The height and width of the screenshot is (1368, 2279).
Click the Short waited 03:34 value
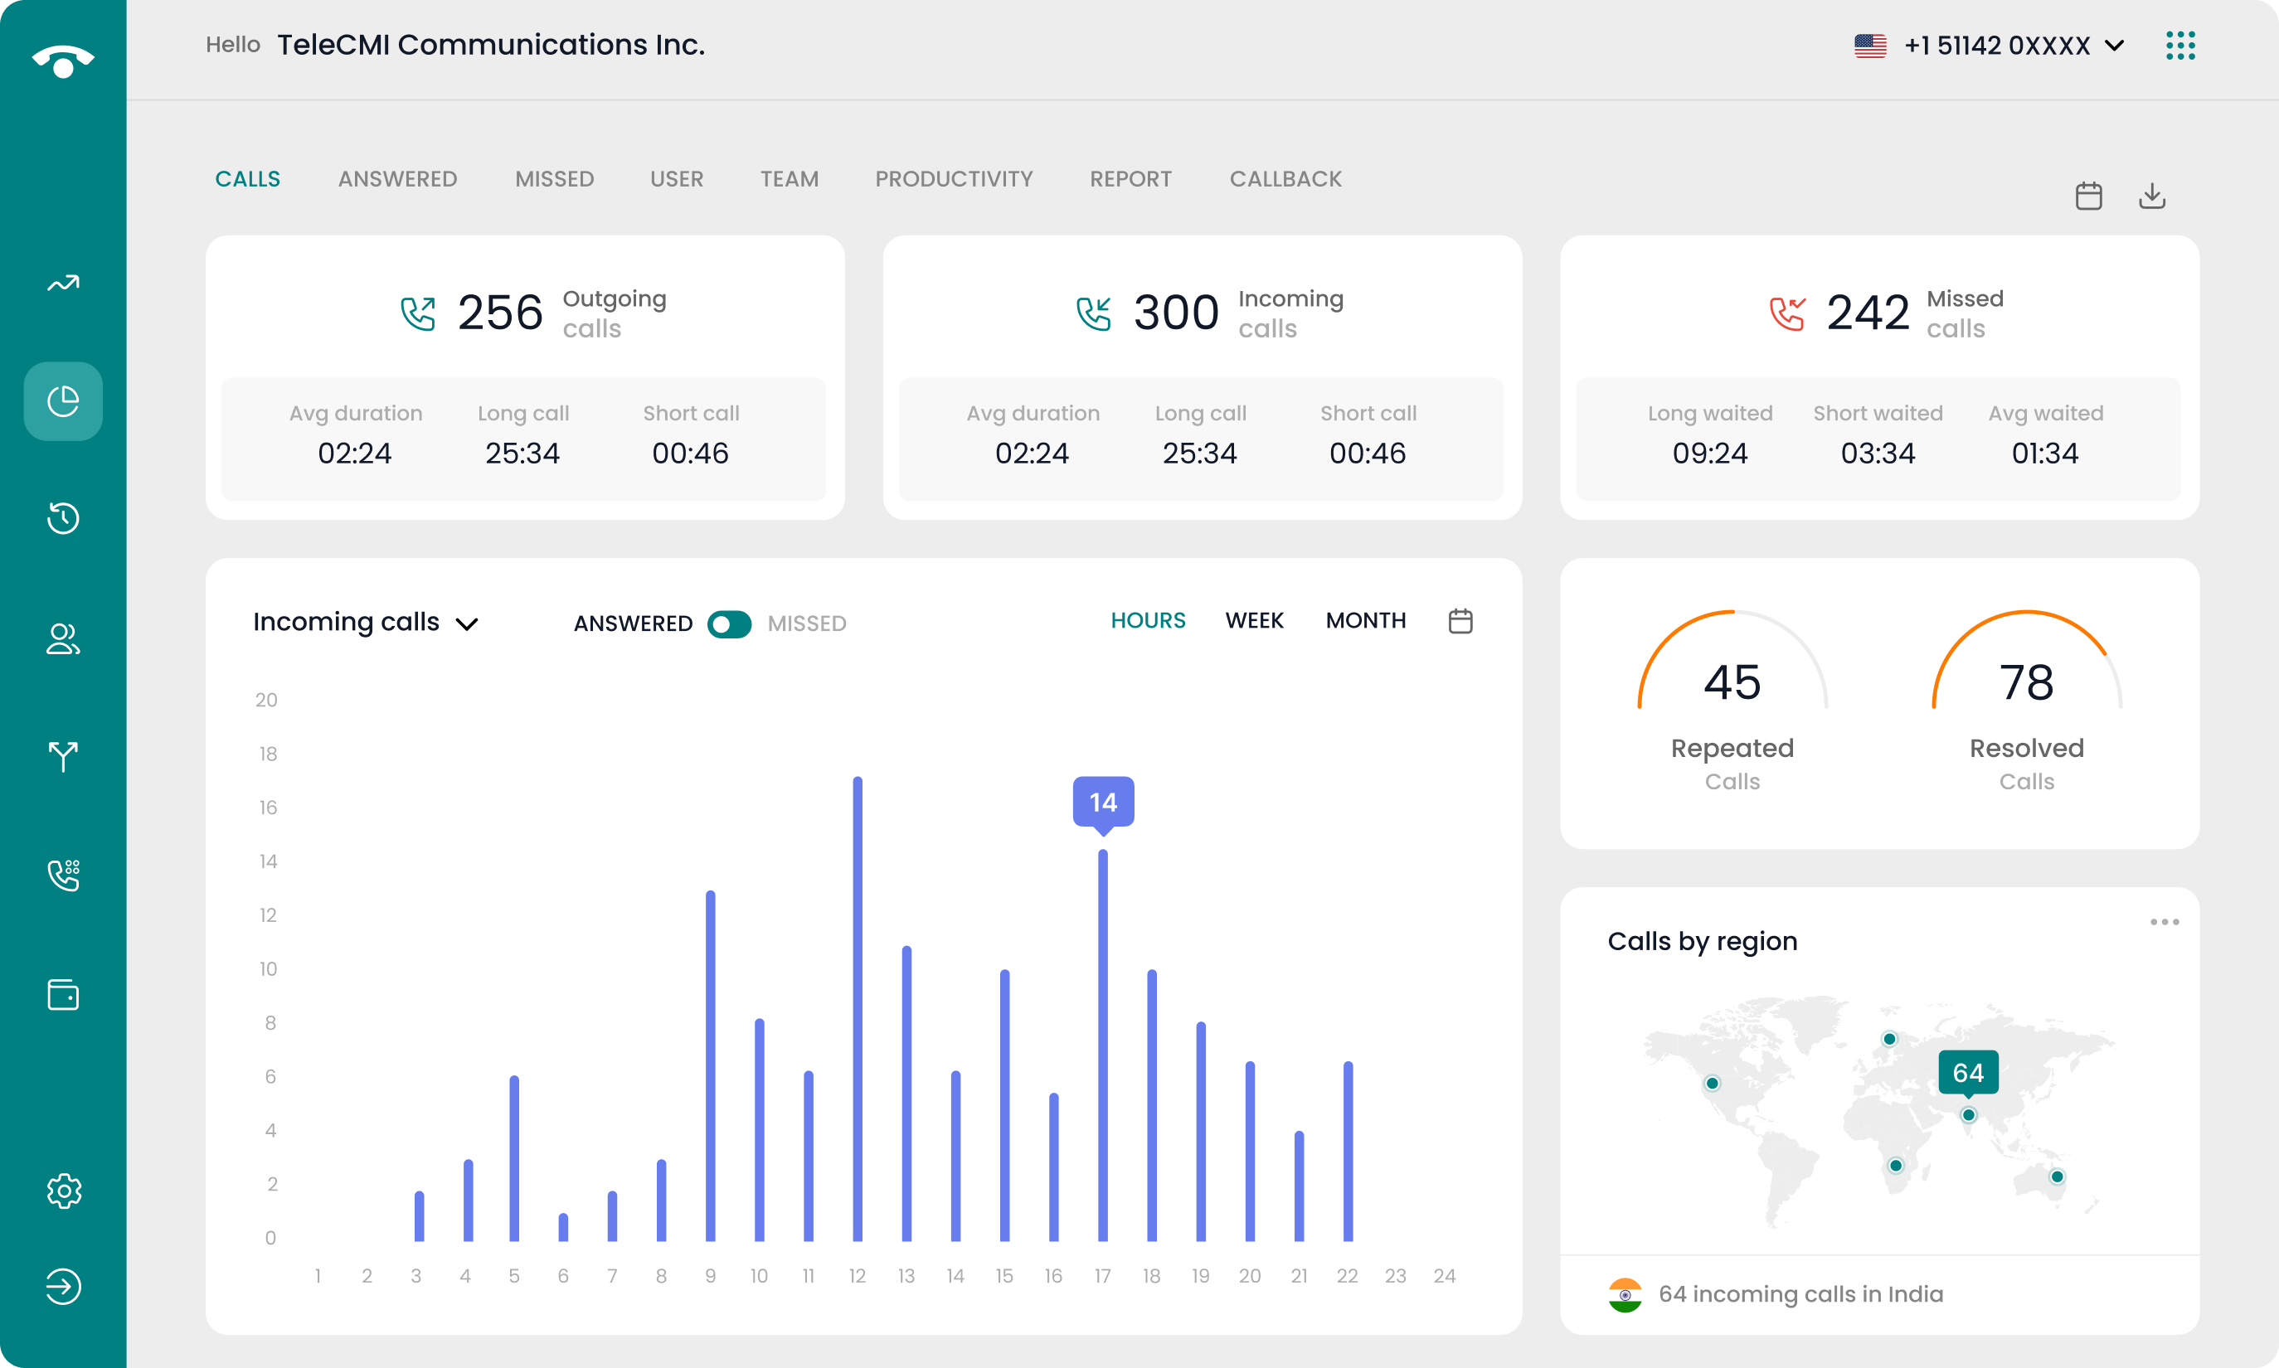pos(1878,453)
